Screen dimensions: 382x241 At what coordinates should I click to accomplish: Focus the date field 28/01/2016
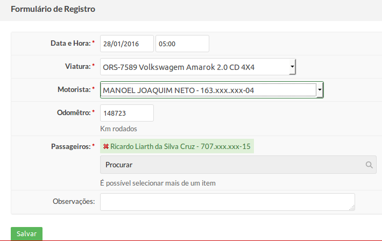click(127, 44)
